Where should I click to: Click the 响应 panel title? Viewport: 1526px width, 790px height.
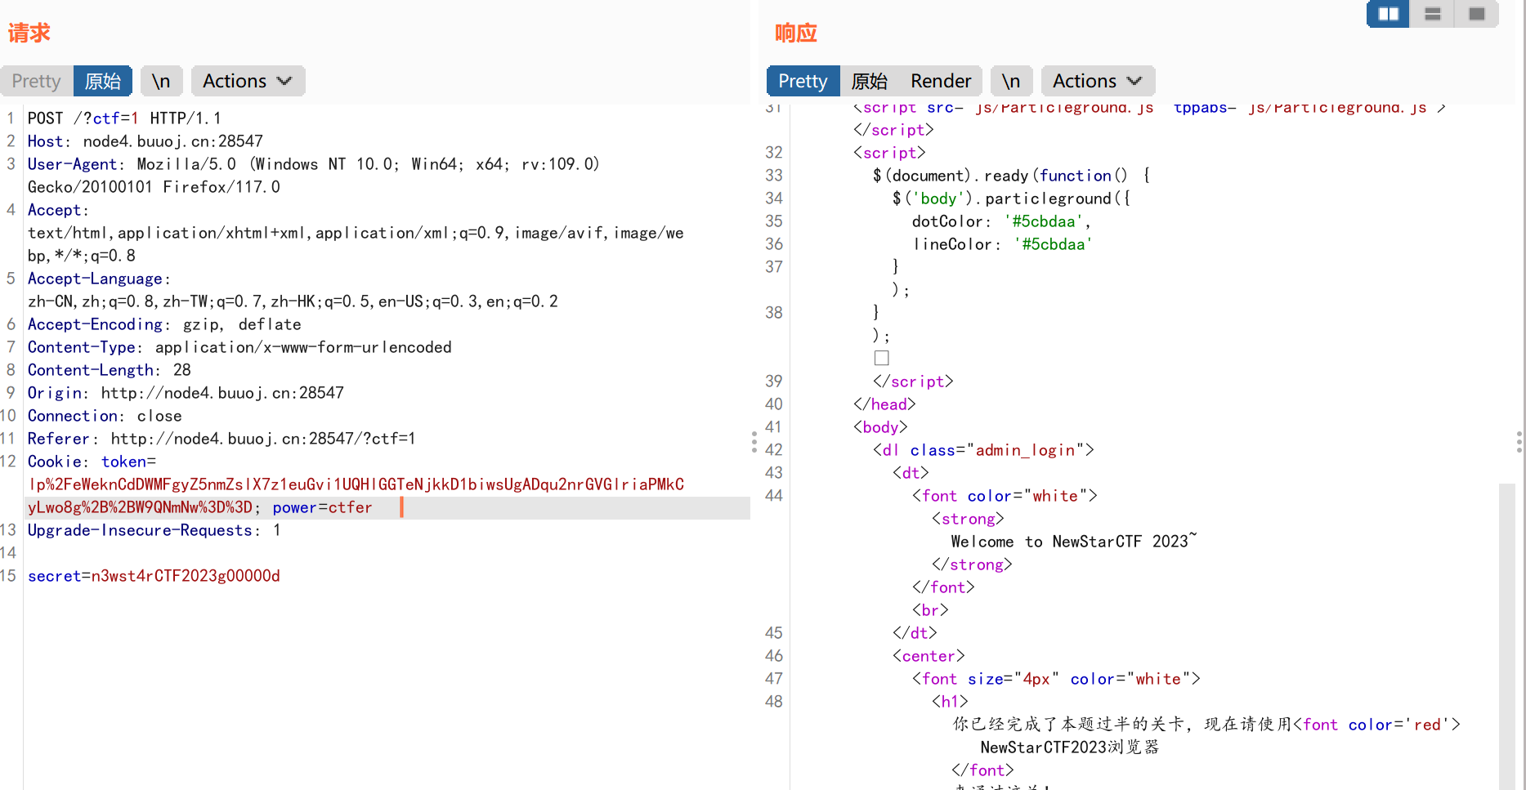pos(796,33)
